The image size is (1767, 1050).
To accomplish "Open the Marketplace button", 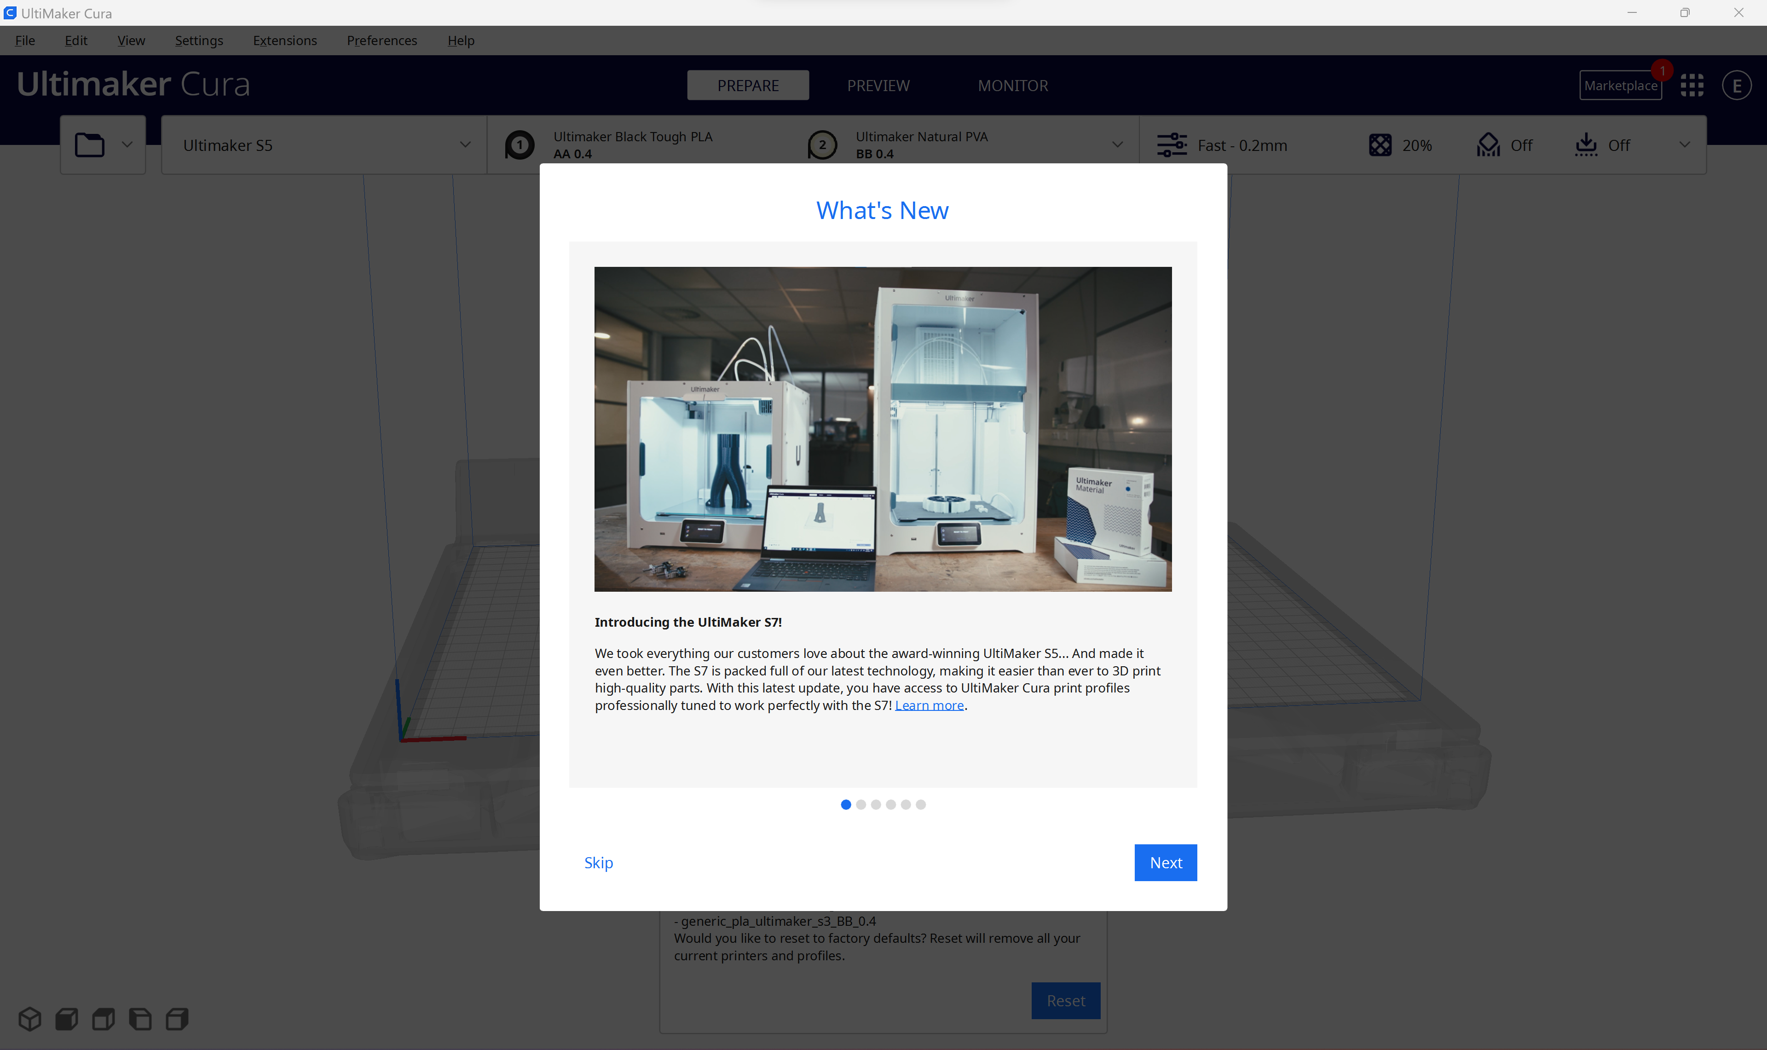I will tap(1621, 86).
